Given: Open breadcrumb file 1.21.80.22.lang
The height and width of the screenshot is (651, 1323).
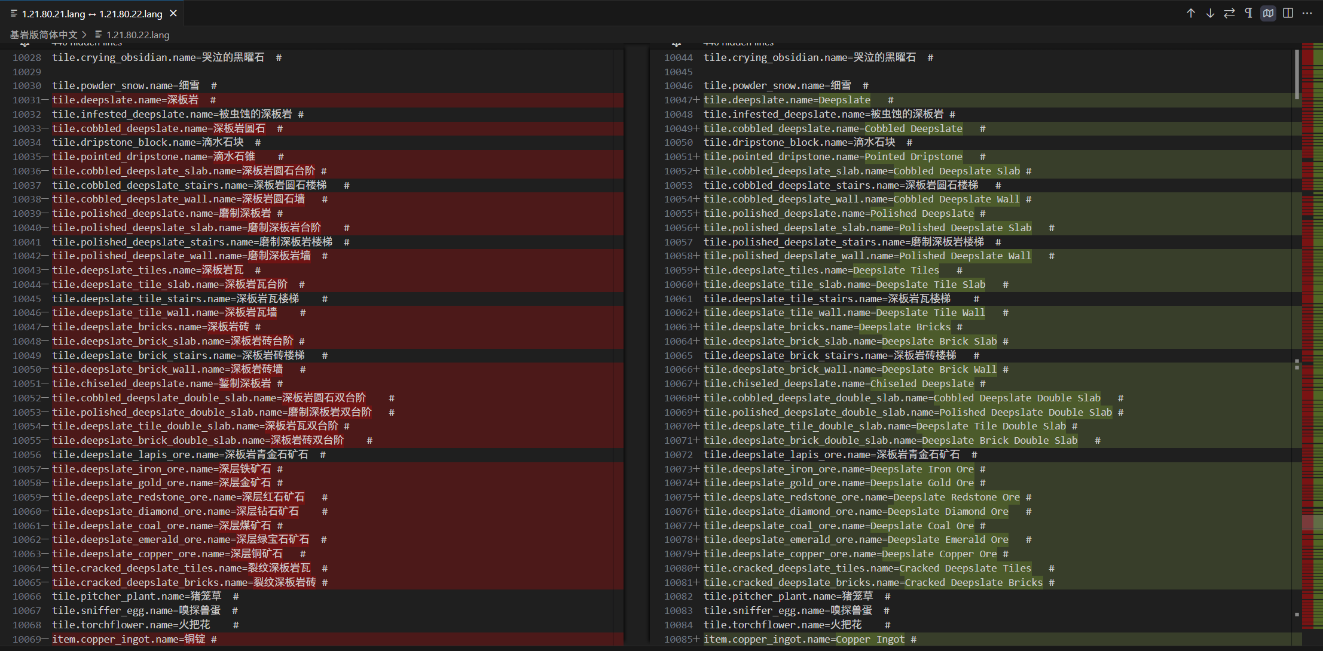Looking at the screenshot, I should (138, 35).
